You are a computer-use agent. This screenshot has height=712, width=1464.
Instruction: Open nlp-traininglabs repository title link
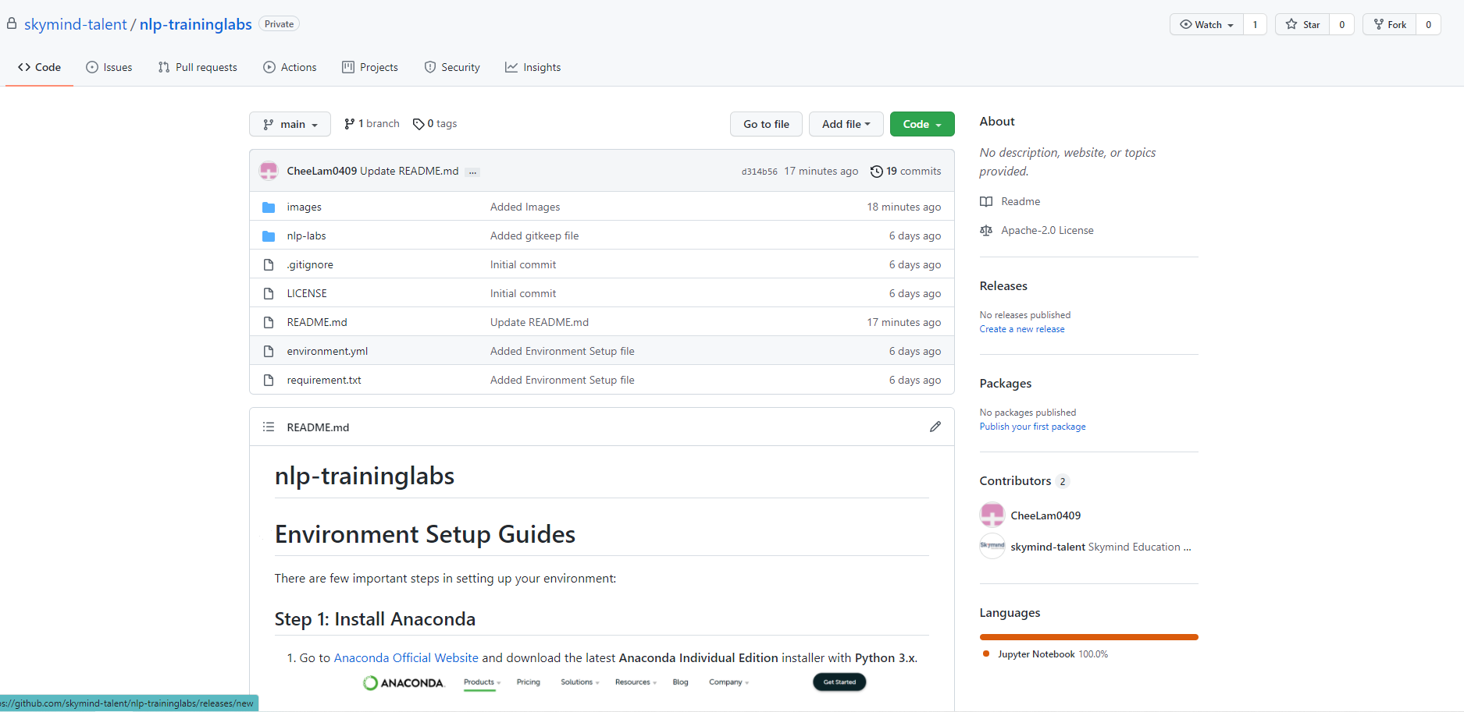coord(196,24)
